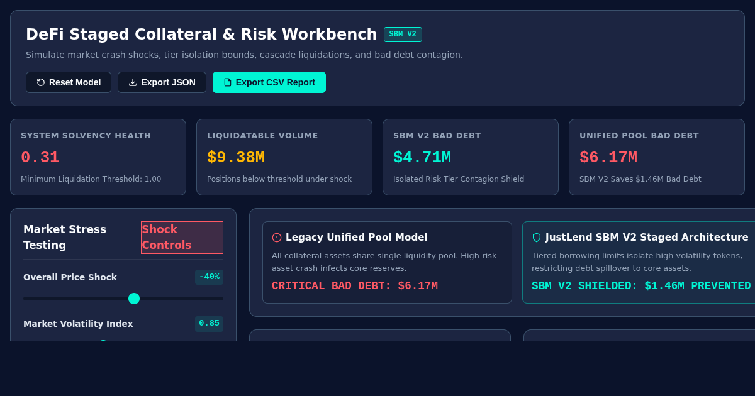Click the CRITICAL BAD DEBT: $6.17M text
Image resolution: width=755 pixels, height=396 pixels.
355,286
